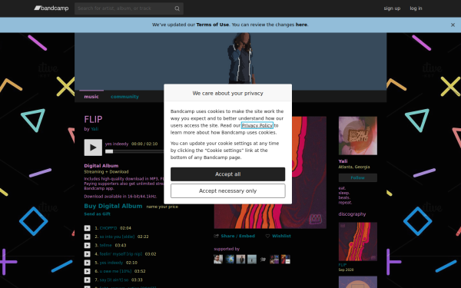Click log in in the header
Screen dimensions: 461x288
[416, 8]
